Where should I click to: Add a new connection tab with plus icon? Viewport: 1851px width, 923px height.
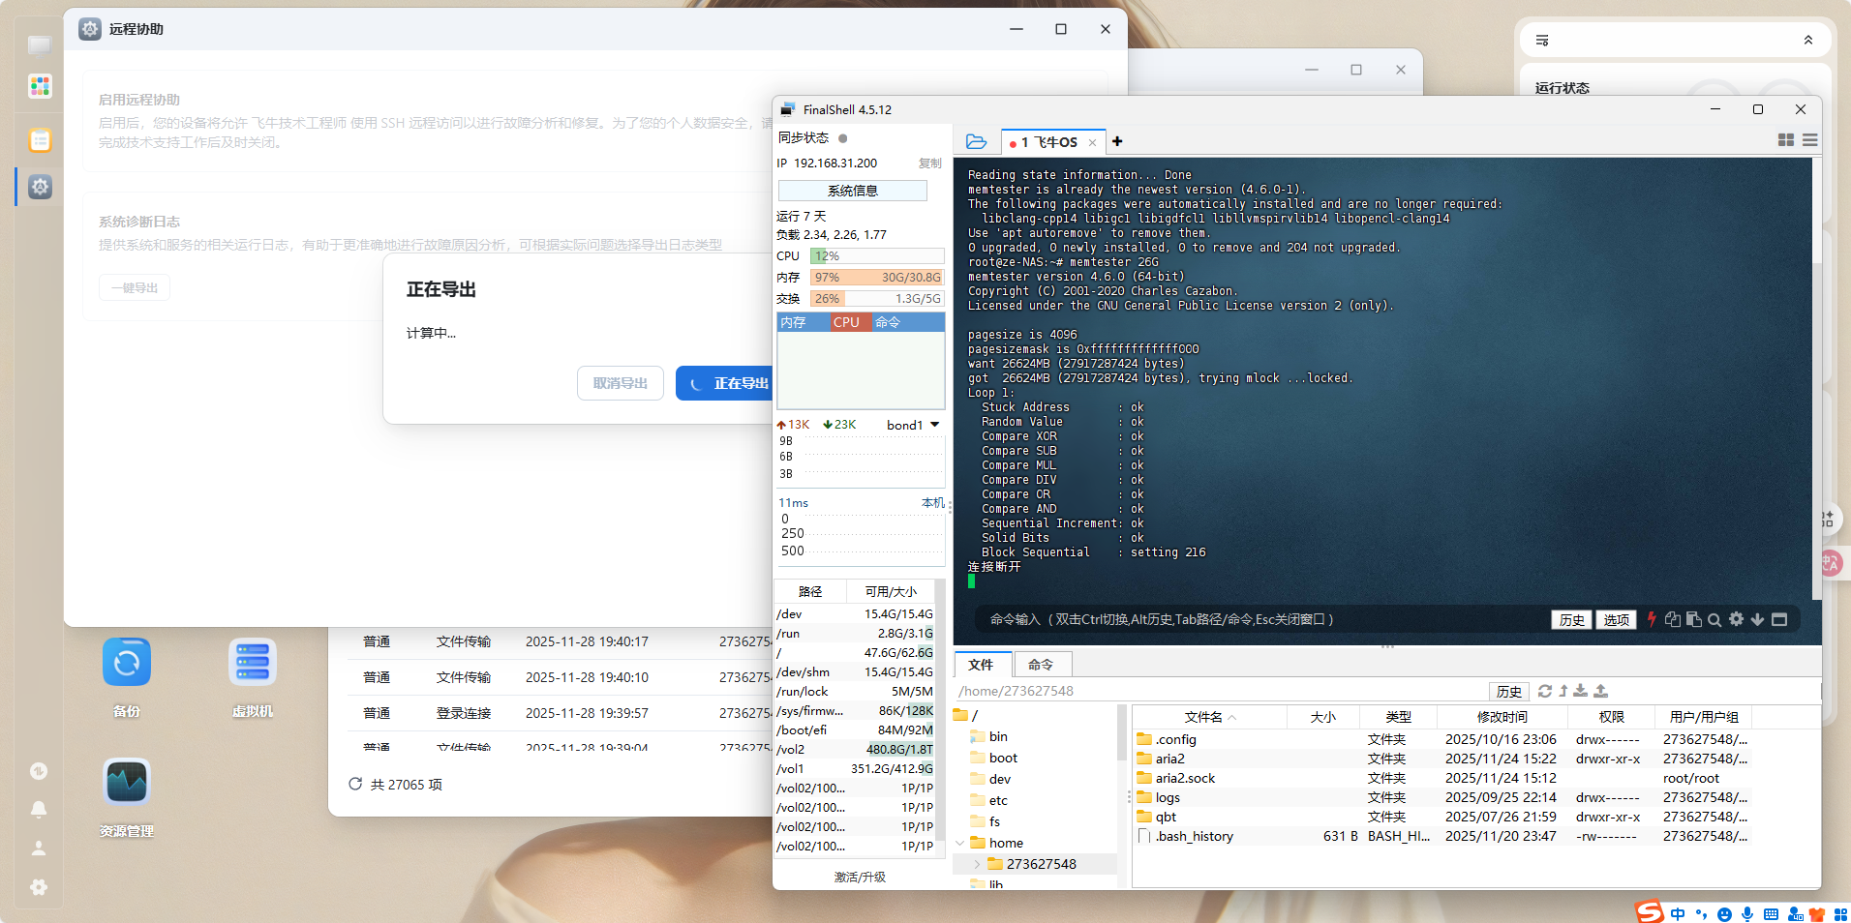[x=1117, y=141]
